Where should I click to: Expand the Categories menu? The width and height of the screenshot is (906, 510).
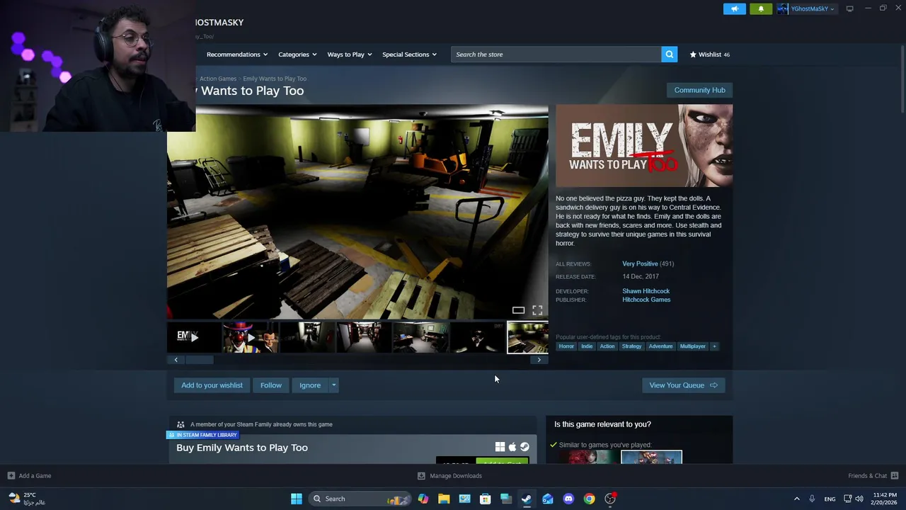tap(297, 55)
